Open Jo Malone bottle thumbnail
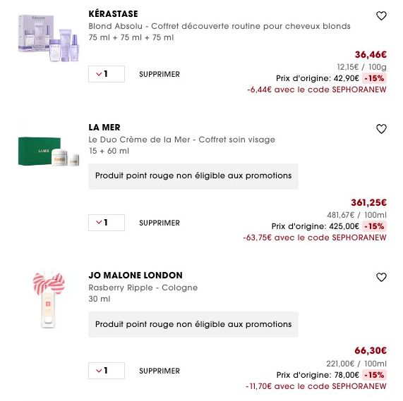 tap(49, 299)
